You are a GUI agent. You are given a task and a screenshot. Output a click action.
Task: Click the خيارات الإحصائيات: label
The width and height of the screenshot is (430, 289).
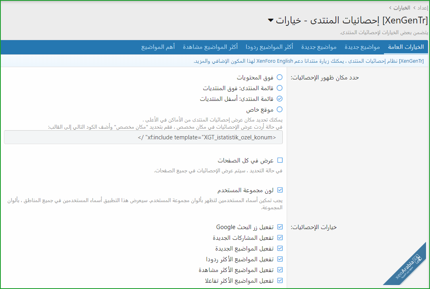pyautogui.click(x=313, y=227)
